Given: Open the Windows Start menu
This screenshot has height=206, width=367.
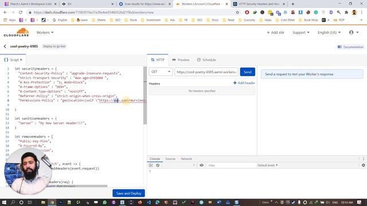Looking at the screenshot, I should pos(4,202).
